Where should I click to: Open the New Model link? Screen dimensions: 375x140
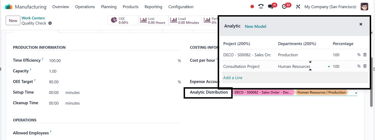click(x=255, y=26)
